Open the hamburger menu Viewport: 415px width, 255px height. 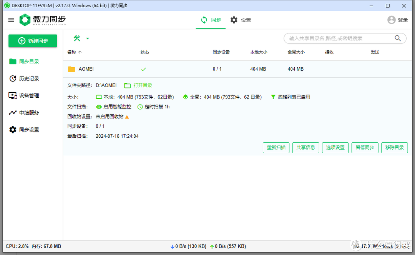(11, 20)
